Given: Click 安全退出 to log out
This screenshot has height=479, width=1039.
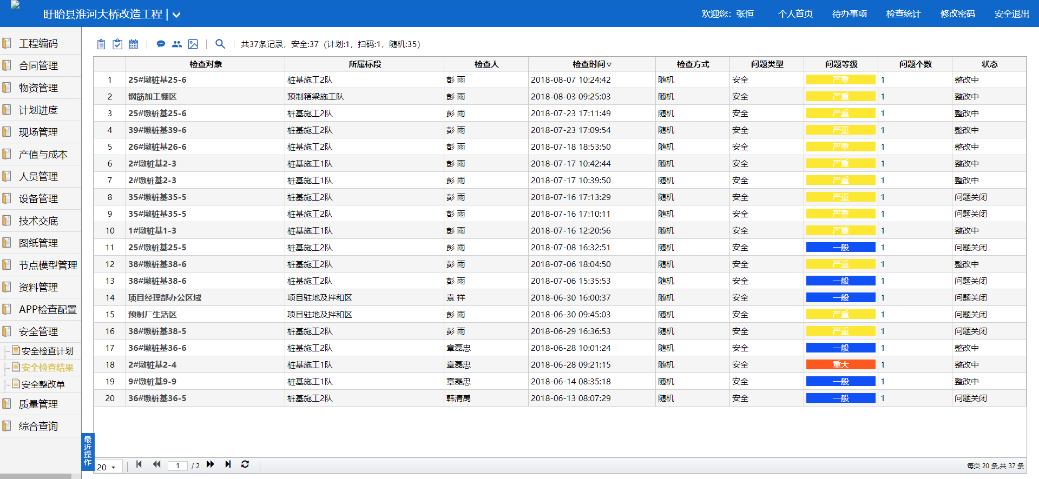Looking at the screenshot, I should (1012, 14).
